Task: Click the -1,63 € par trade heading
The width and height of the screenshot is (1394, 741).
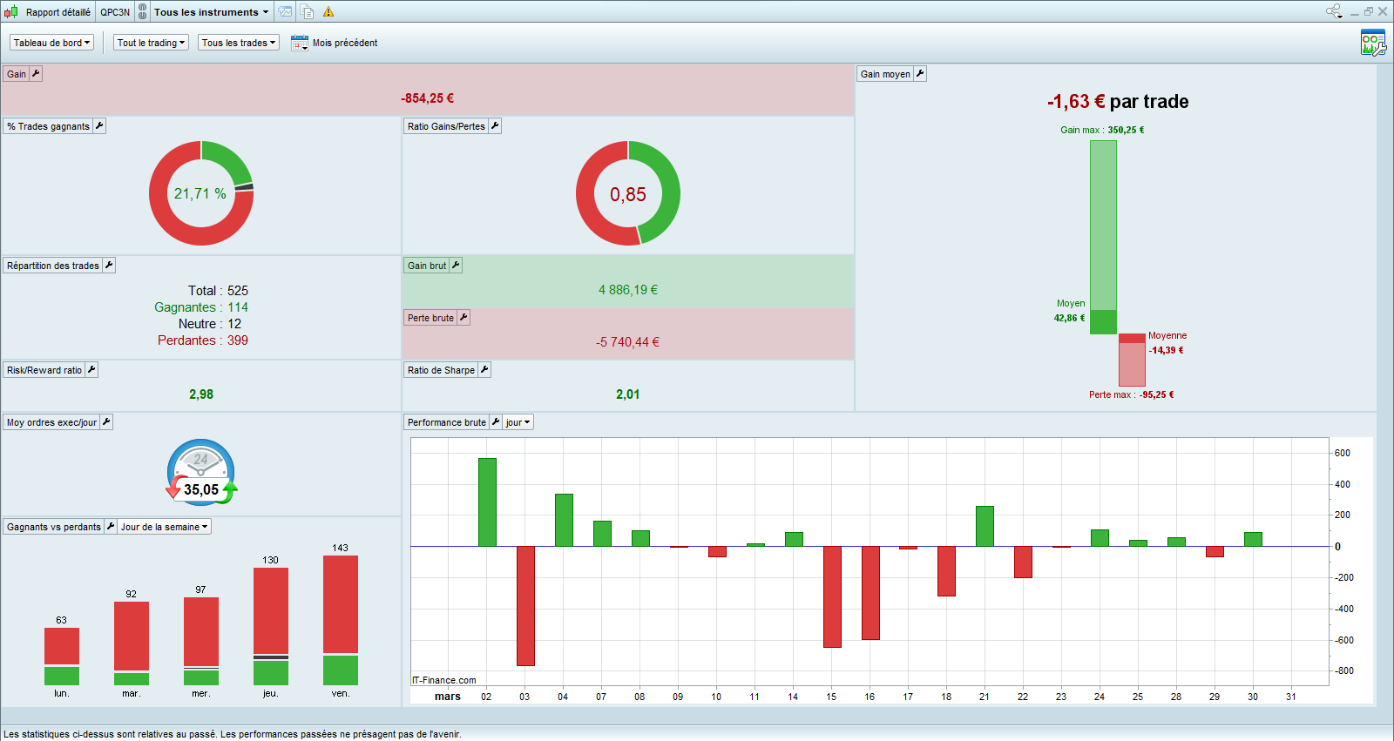Action: coord(1118,102)
